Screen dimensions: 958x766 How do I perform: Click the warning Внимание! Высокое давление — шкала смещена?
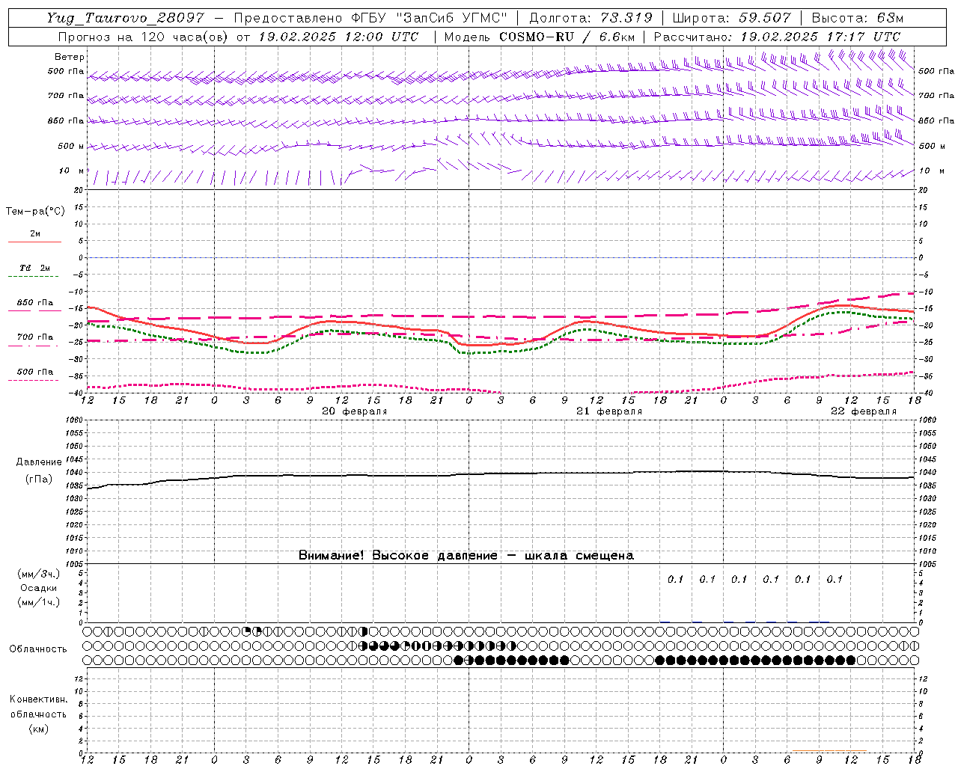tap(466, 556)
